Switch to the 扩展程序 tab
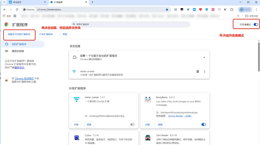 pyautogui.click(x=69, y=2)
